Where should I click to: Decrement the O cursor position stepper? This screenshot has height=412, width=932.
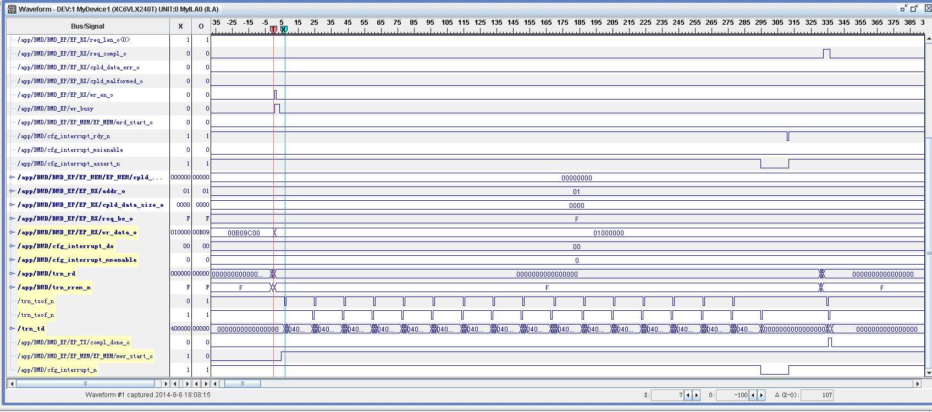pos(753,395)
